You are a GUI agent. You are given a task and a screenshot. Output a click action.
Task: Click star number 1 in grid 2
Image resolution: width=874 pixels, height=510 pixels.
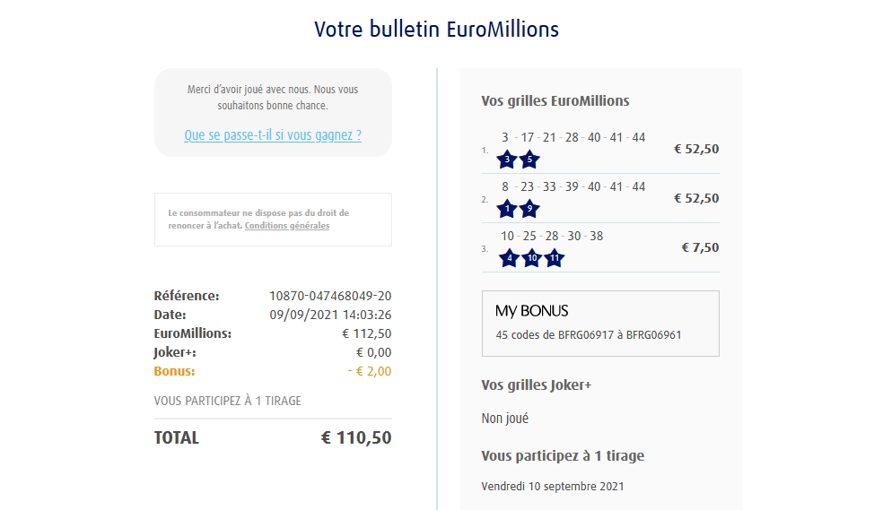[x=508, y=210]
